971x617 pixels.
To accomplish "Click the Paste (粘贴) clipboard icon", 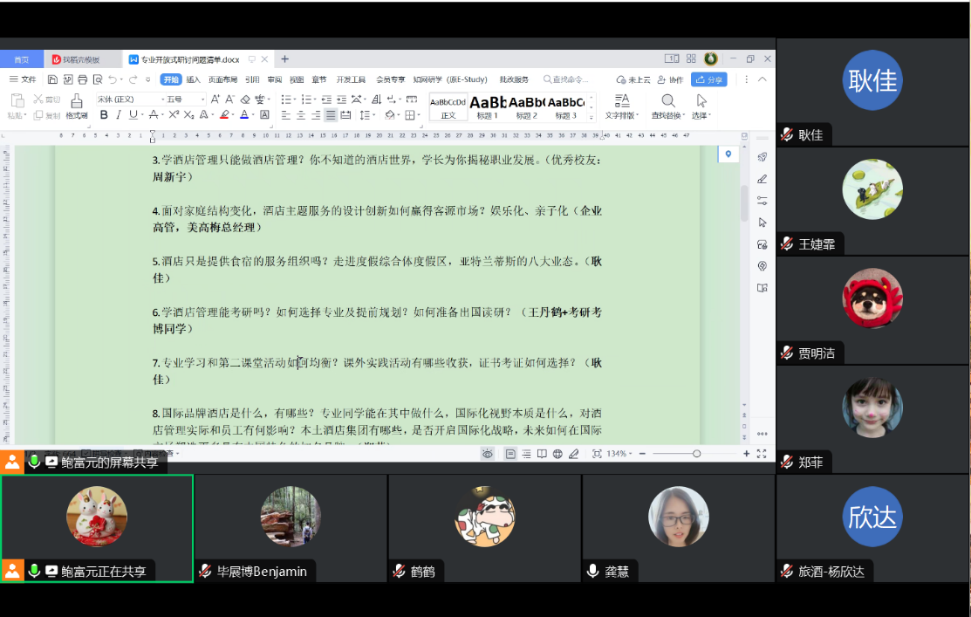I will click(x=17, y=101).
